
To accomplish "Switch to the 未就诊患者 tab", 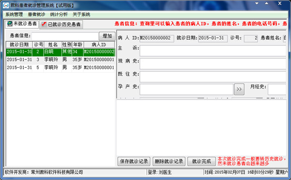I will pyautogui.click(x=22, y=24).
